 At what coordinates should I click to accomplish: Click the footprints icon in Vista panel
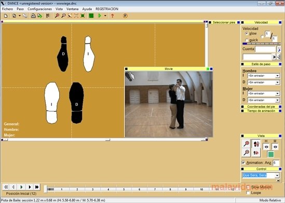pos(256,144)
